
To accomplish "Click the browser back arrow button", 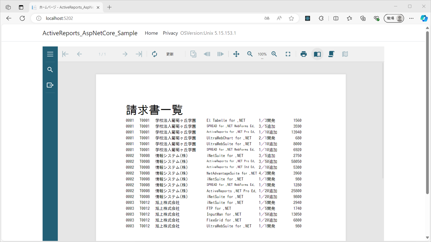I will tap(9, 18).
